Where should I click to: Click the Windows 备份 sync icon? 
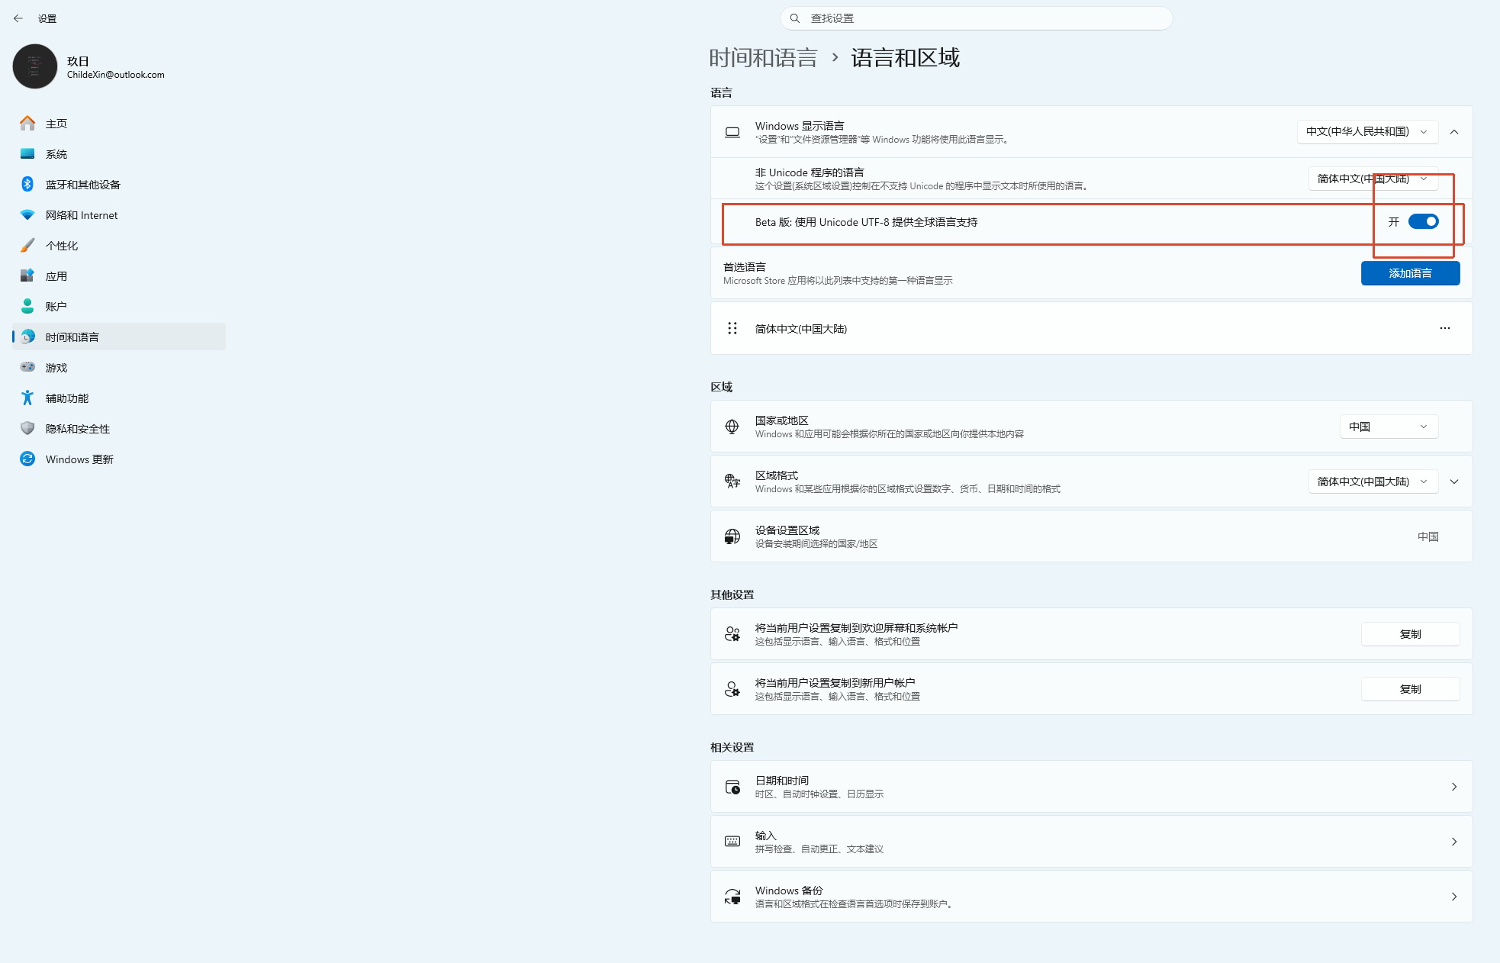pyautogui.click(x=732, y=897)
